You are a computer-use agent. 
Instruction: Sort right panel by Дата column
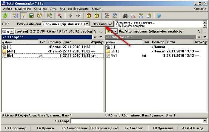coord(180,42)
